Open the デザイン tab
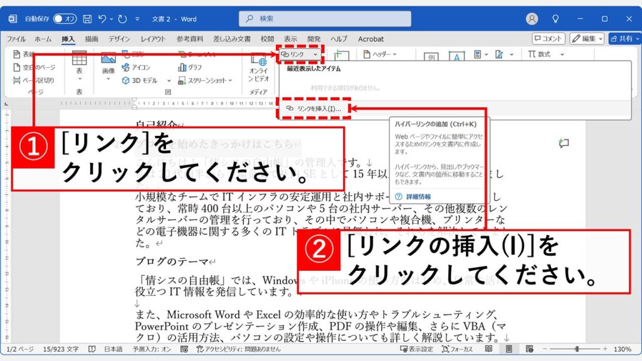This screenshot has height=361, width=642. click(119, 39)
